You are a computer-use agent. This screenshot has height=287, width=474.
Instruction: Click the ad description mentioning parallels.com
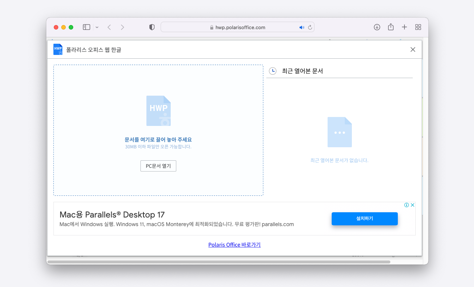(177, 225)
